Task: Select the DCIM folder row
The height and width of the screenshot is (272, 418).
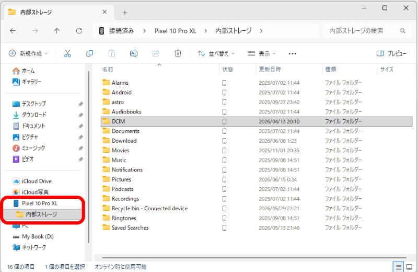Action: point(257,121)
